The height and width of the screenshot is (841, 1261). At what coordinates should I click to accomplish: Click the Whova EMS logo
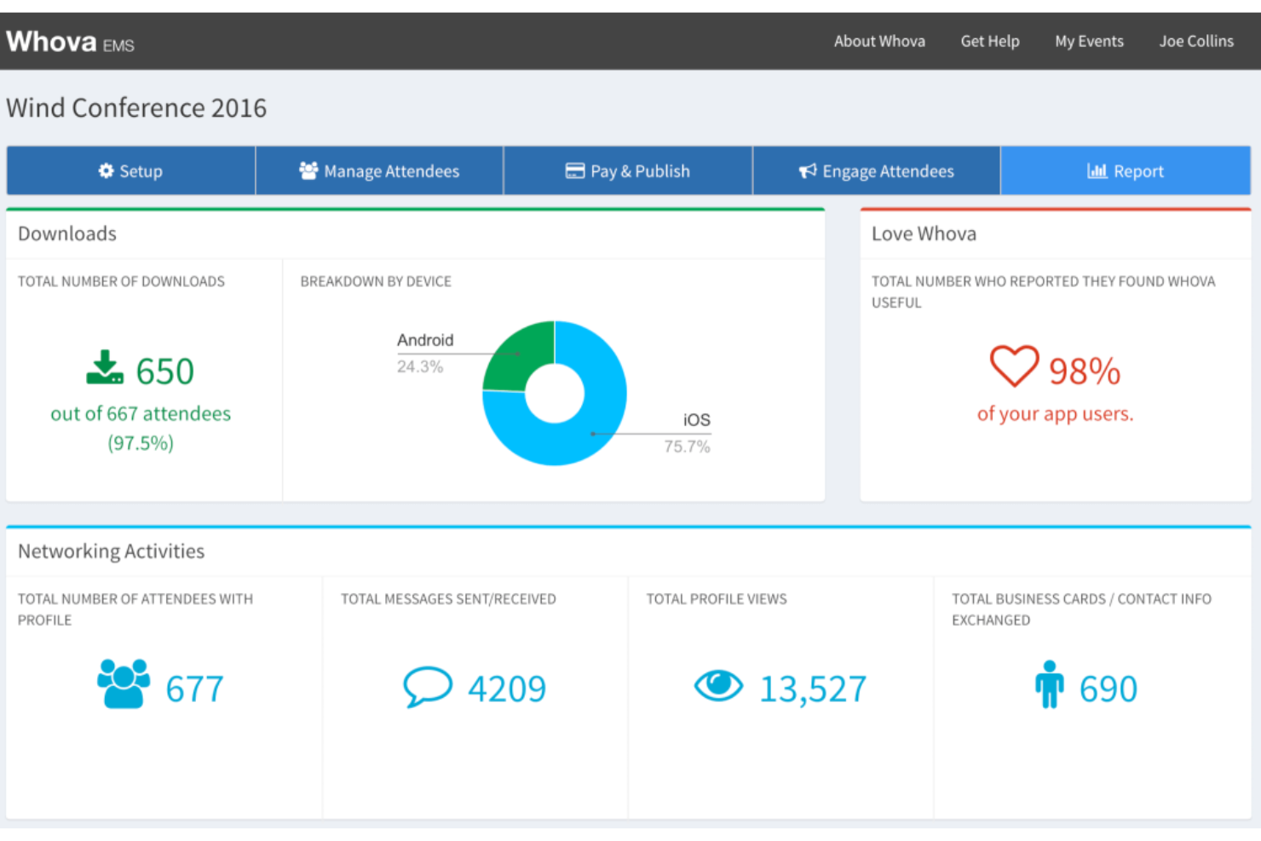70,42
